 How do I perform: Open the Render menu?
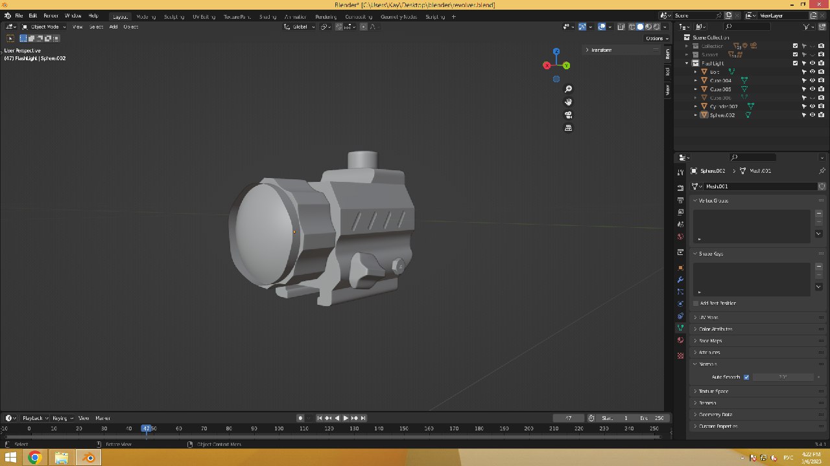pos(51,16)
